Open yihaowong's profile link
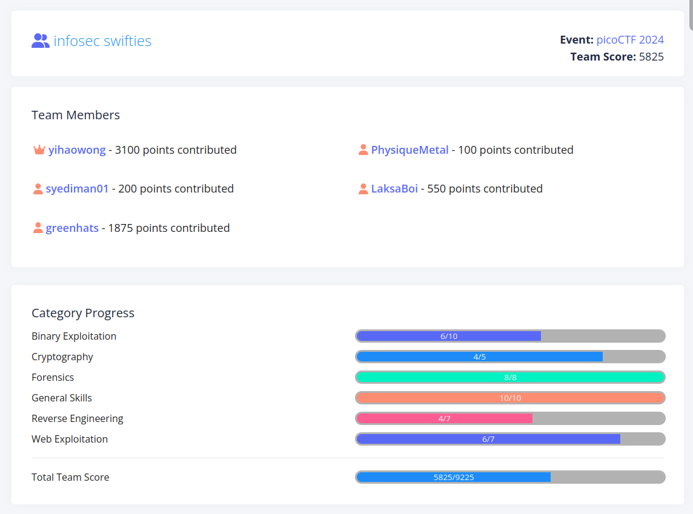693x514 pixels. click(x=77, y=150)
